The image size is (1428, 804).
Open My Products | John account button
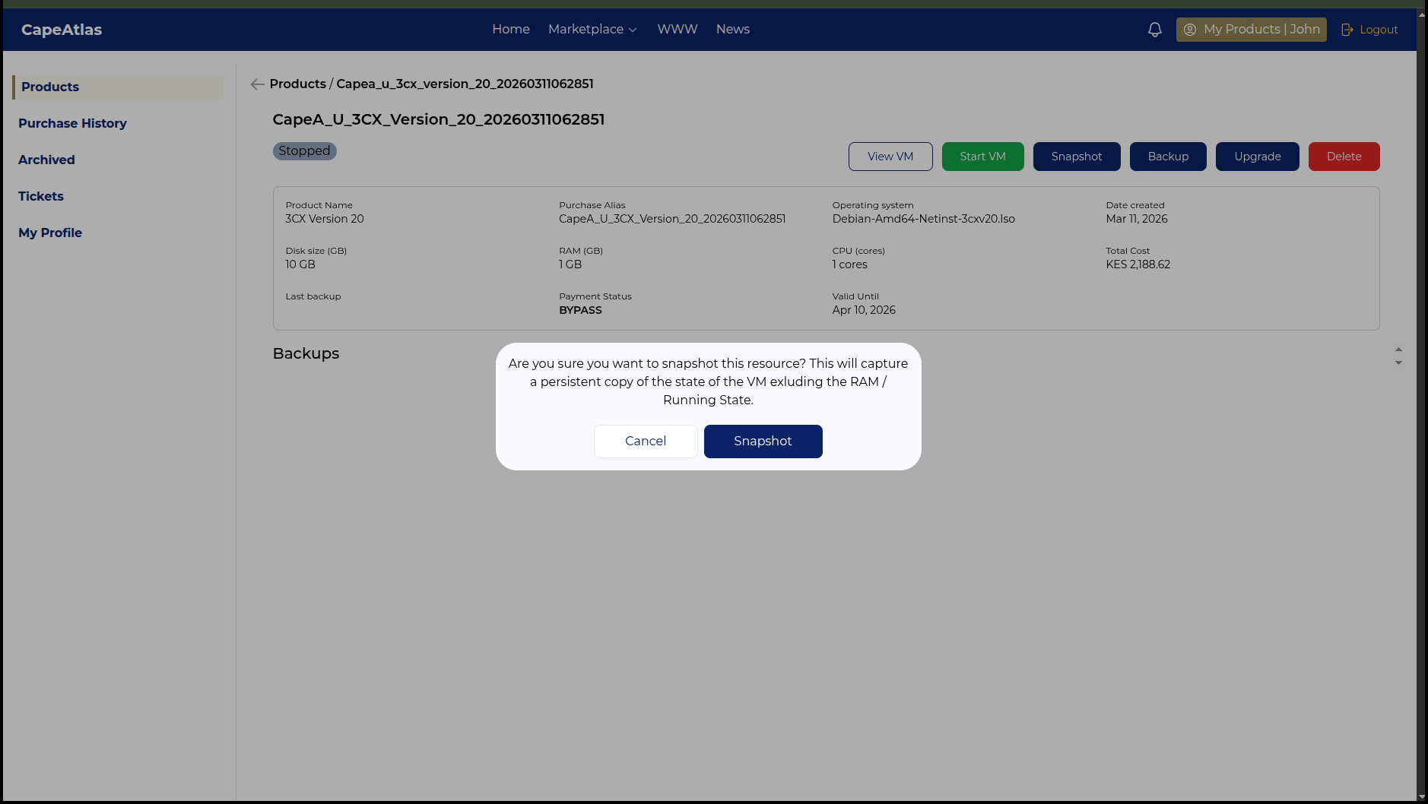[x=1252, y=30]
